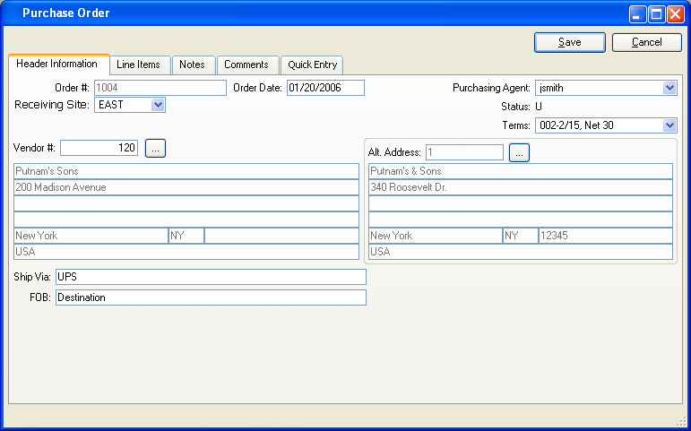The image size is (691, 431).
Task: Open the Quick Entry tab
Action: (x=313, y=65)
